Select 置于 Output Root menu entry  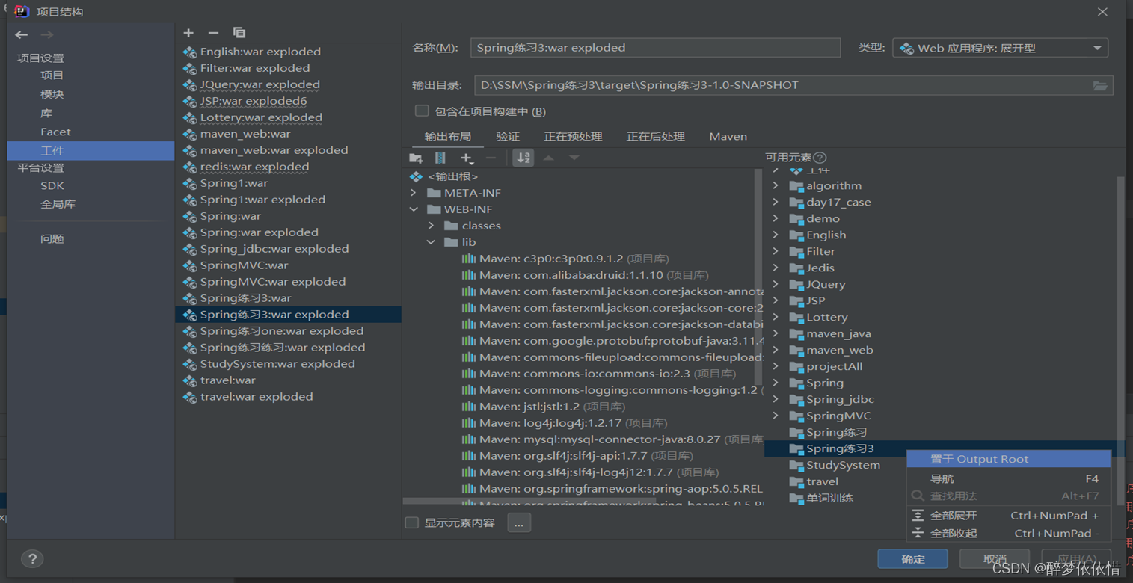pyautogui.click(x=1009, y=459)
